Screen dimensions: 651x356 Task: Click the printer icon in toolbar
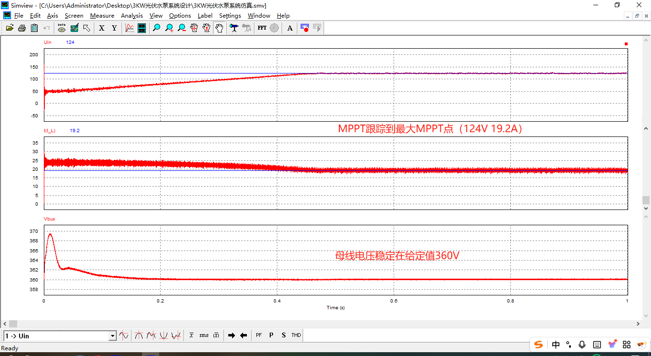pyautogui.click(x=21, y=28)
